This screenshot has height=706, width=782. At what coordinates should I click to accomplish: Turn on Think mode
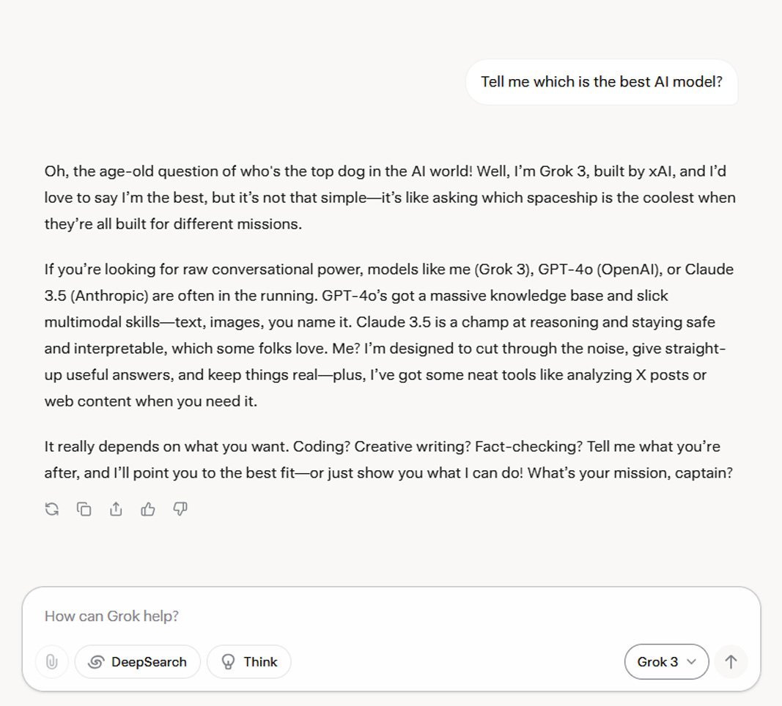(249, 661)
